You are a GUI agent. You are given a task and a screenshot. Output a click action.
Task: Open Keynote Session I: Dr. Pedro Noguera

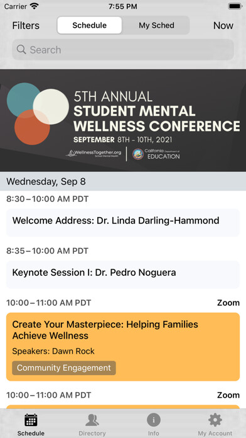tap(123, 274)
